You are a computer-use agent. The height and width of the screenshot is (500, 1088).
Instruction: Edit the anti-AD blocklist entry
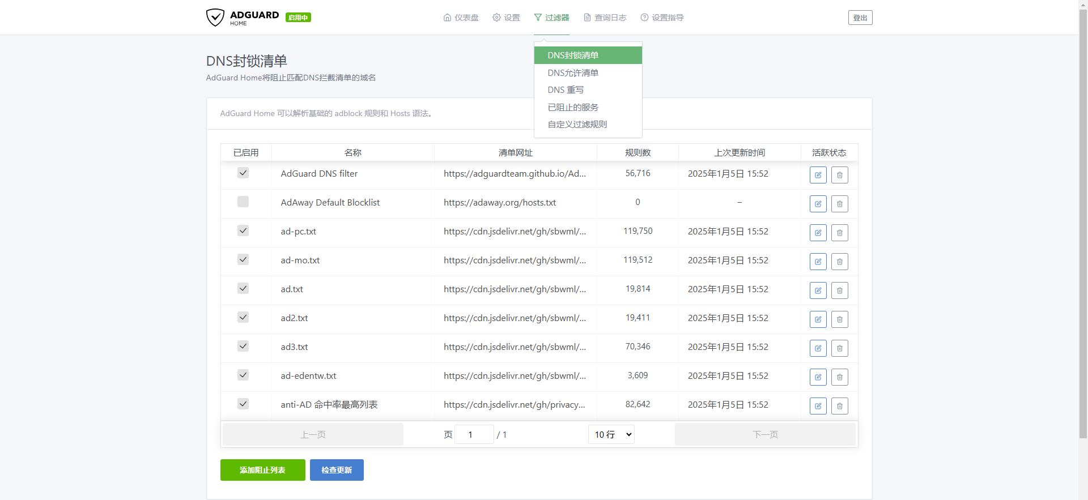pos(818,406)
